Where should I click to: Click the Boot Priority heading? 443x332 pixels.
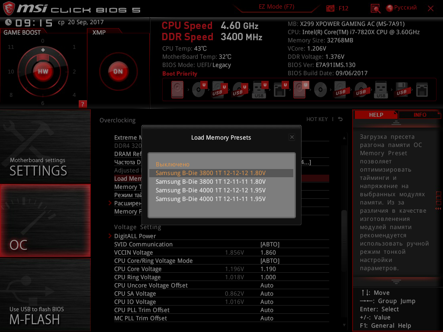(180, 73)
